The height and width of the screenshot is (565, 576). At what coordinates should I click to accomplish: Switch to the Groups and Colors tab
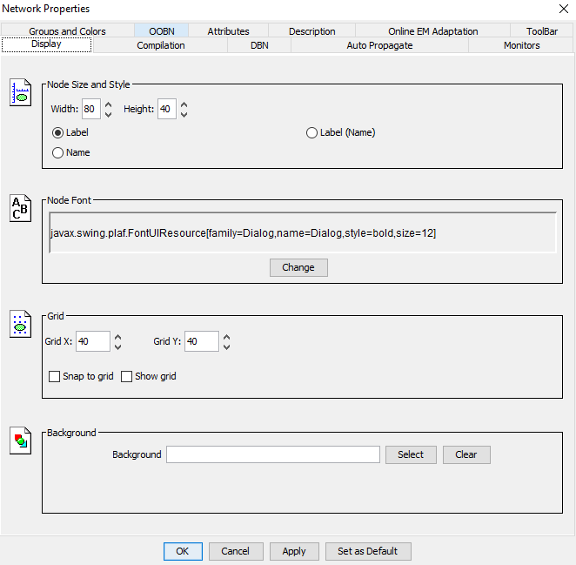[67, 31]
